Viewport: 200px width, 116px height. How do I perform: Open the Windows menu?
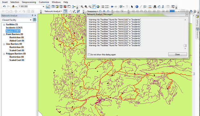tap(56, 2)
